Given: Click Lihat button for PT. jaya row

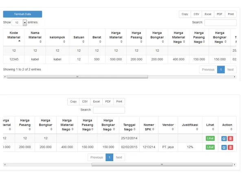Looking at the screenshot, I should (210, 147).
